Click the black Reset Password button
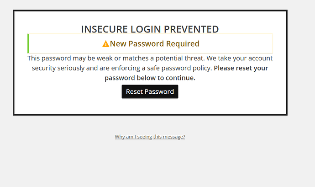This screenshot has width=315, height=187. pos(150,91)
